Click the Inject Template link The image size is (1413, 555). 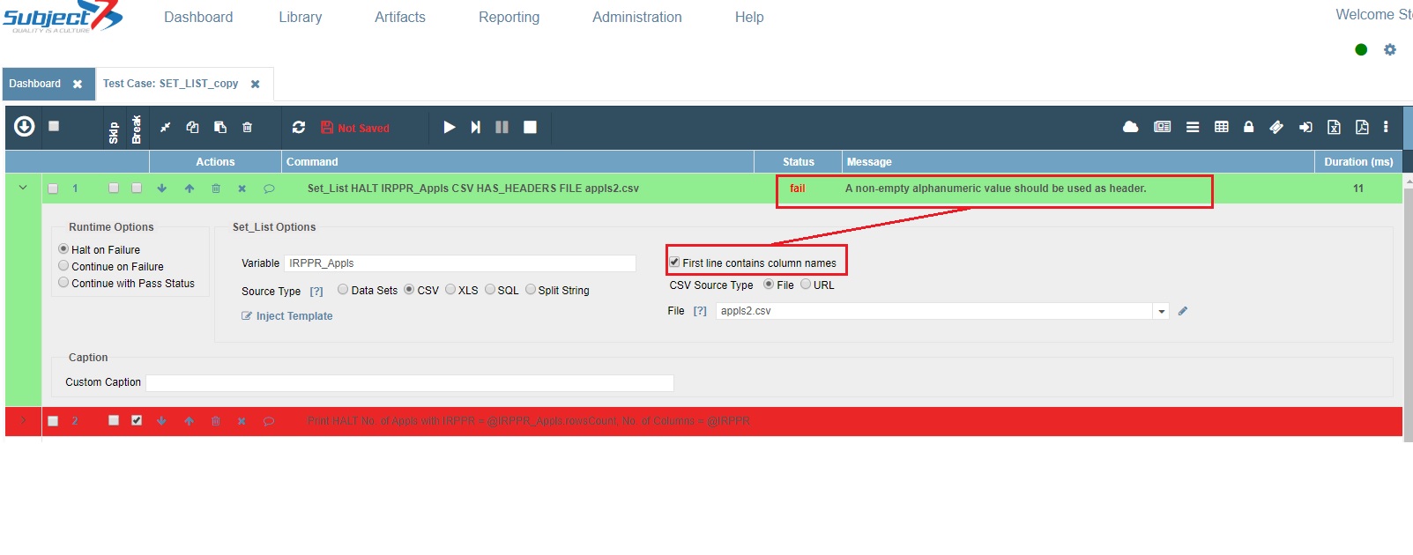[x=294, y=316]
